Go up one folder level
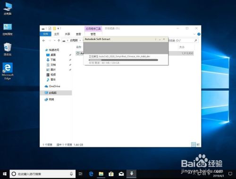The image size is (236, 179). click(59, 41)
